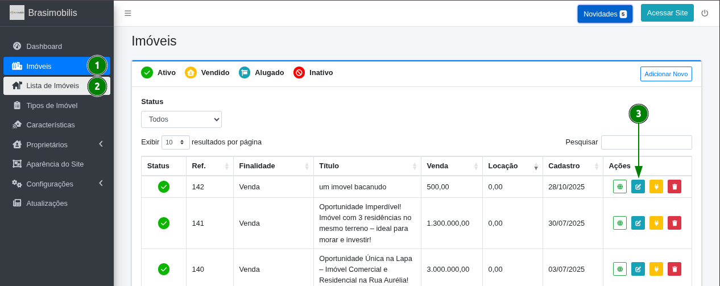This screenshot has width=720, height=286.
Task: Click blue edit icon for property 142
Action: click(638, 186)
